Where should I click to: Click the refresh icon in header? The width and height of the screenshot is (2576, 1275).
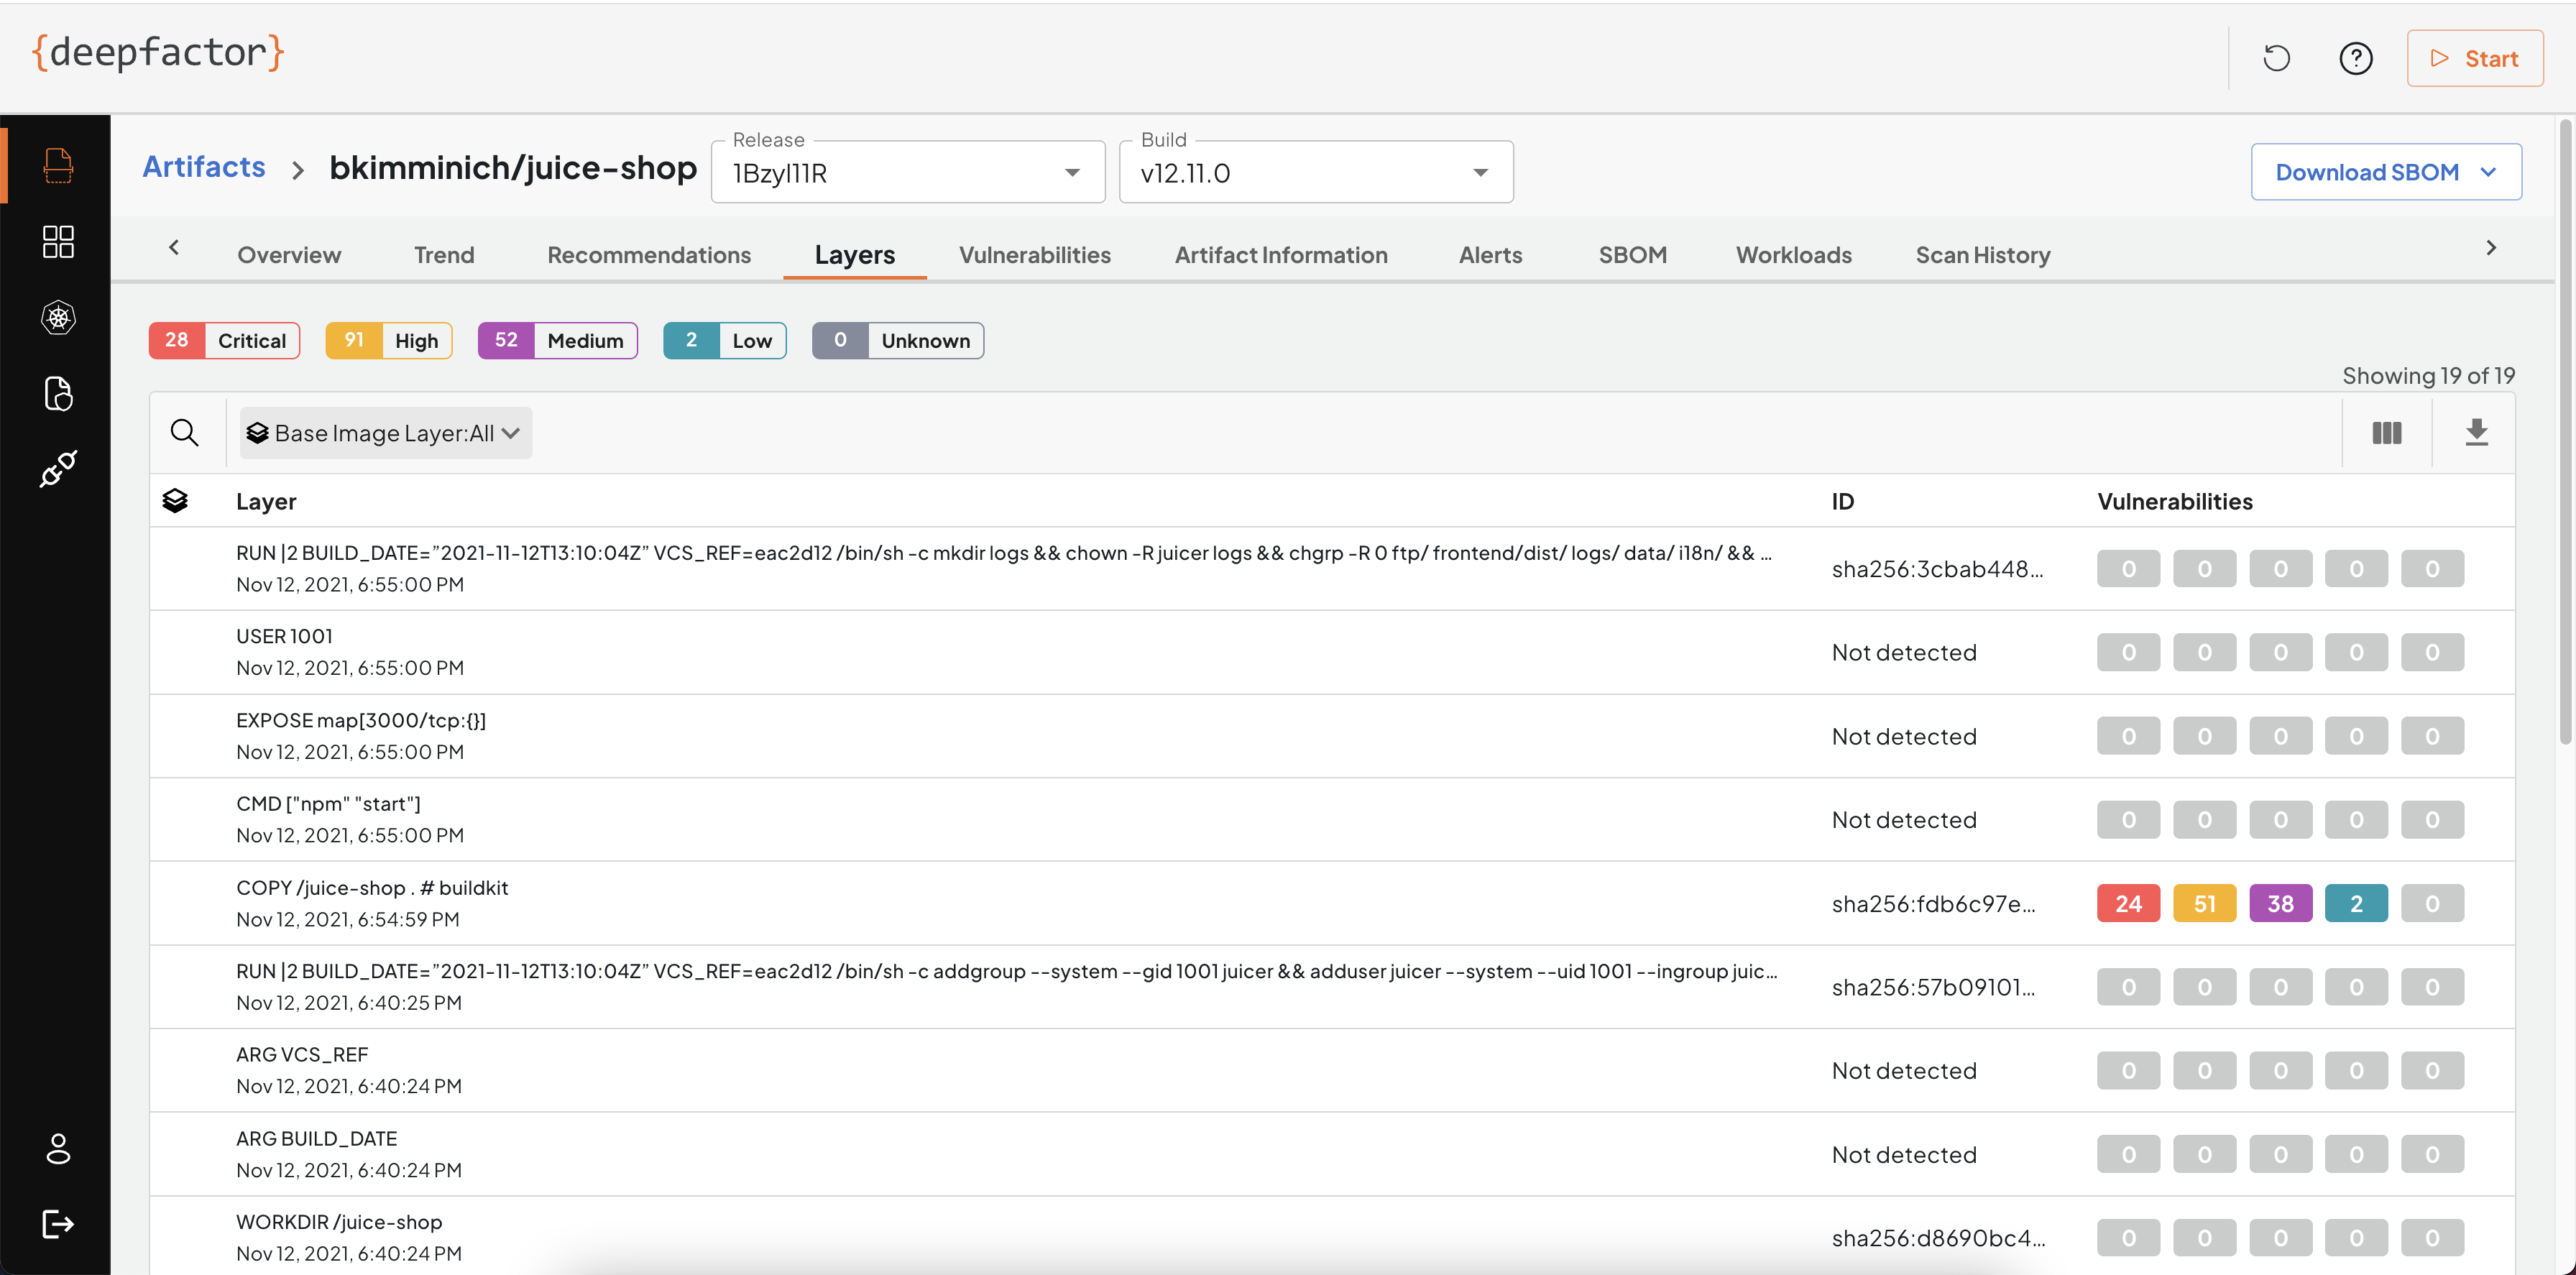coord(2276,58)
